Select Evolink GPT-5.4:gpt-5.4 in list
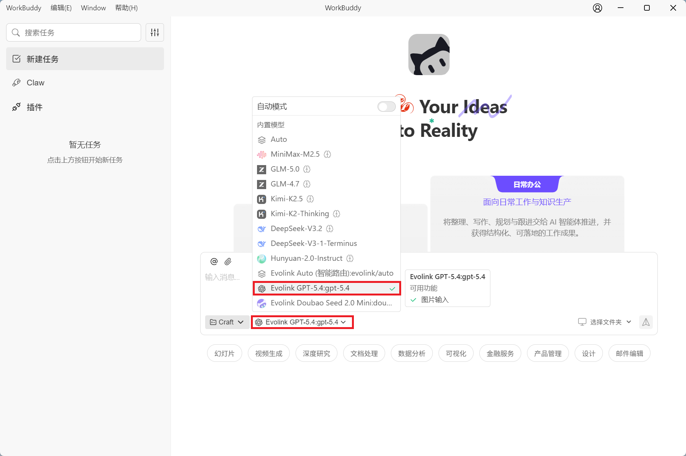686x456 pixels. 326,288
